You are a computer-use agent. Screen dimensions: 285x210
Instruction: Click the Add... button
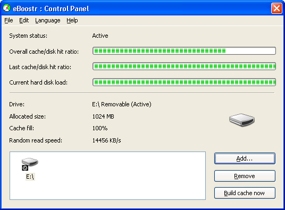click(245, 158)
